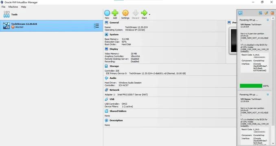
Task: Open TechStream machine tools menu icon
Action: point(96,26)
